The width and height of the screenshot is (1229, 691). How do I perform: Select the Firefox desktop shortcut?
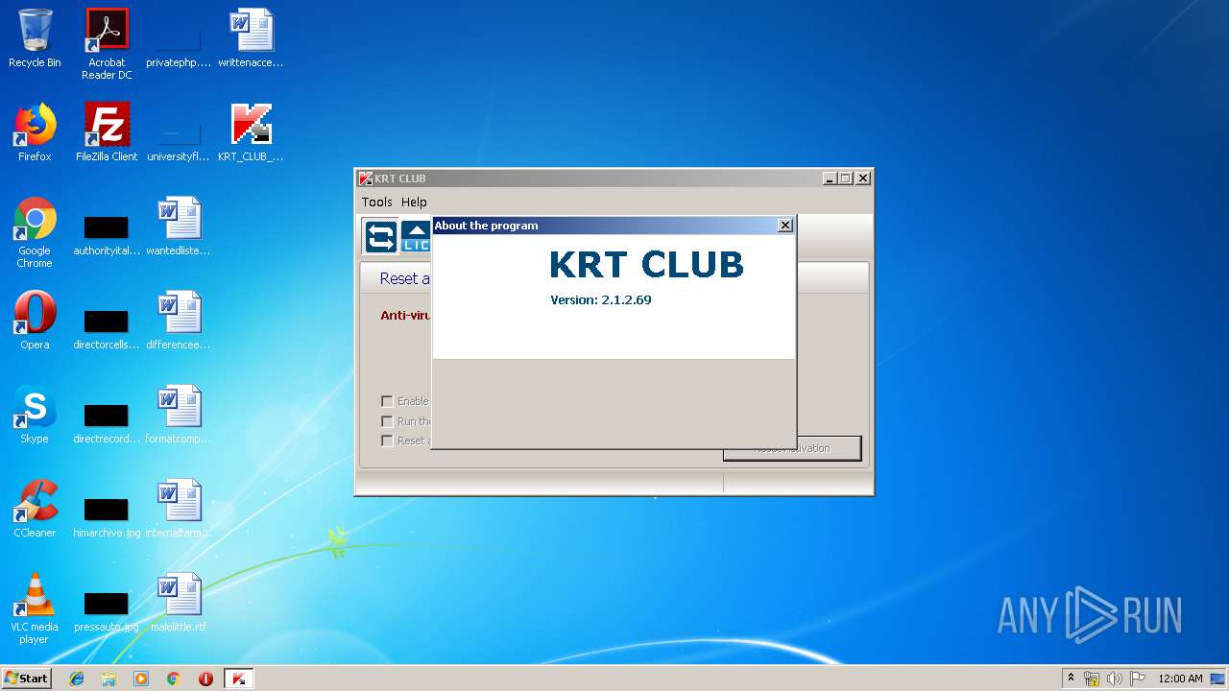click(35, 133)
